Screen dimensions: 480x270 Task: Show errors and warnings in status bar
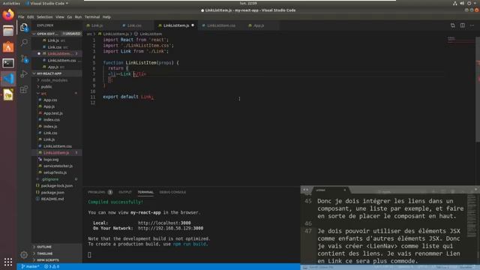[52, 267]
